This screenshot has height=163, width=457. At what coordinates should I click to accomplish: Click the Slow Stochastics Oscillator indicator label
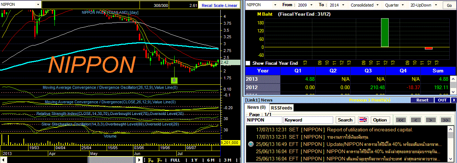[110, 124]
